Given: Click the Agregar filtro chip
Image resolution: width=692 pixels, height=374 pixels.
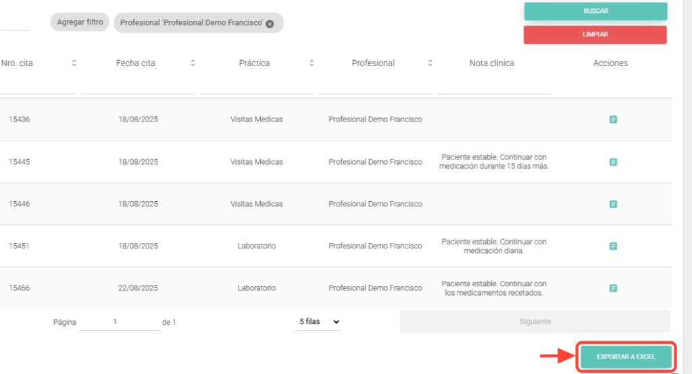Looking at the screenshot, I should (80, 22).
